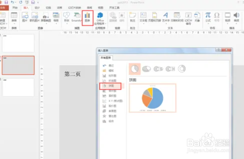
Task: Select Bar (条形图) chart category
Action: coord(112,91)
